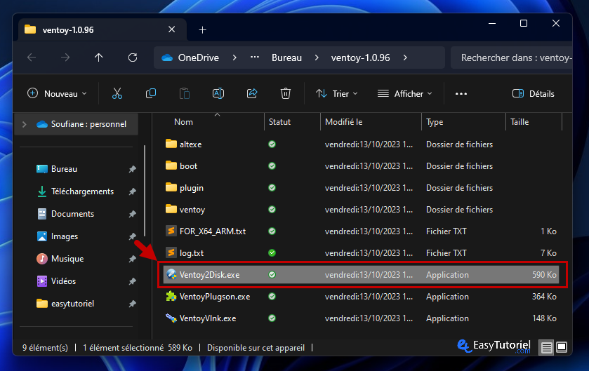Minimize the File Explorer window
The image size is (589, 371).
tap(492, 23)
